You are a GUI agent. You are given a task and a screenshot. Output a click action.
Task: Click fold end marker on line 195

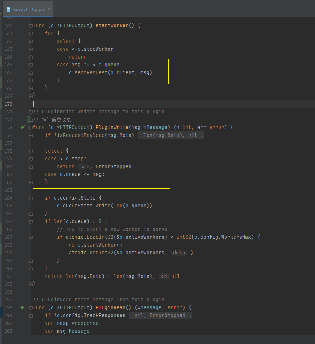coord(31,284)
